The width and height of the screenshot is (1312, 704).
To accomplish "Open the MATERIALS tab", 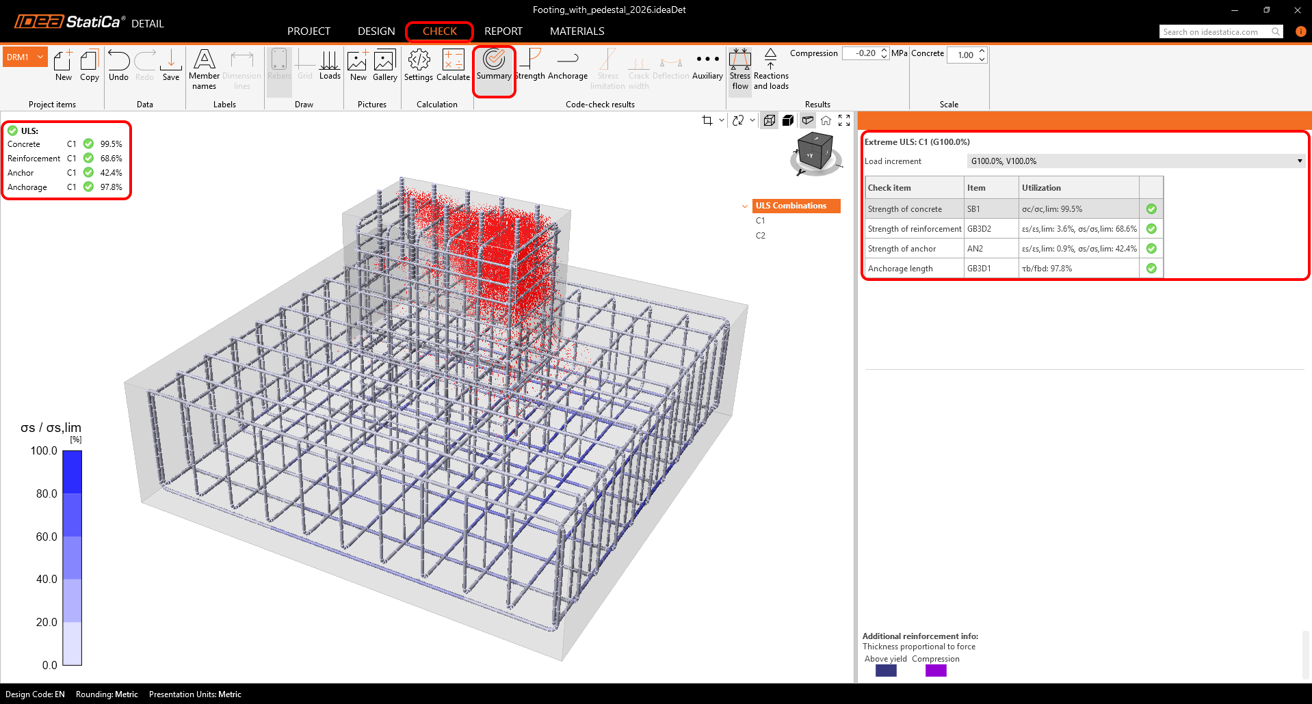I will (x=577, y=31).
